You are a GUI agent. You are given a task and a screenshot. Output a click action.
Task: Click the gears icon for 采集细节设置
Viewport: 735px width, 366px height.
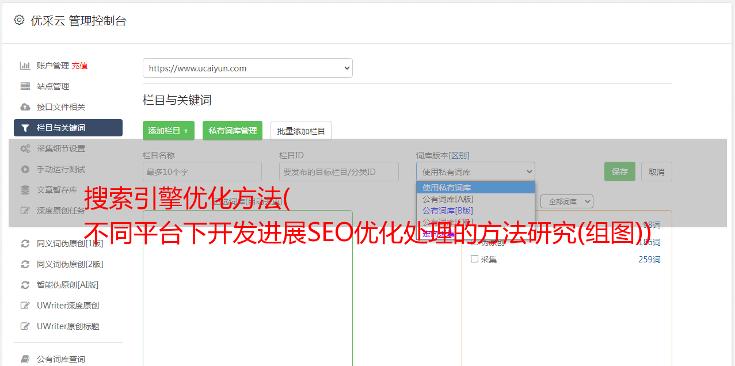pos(25,148)
